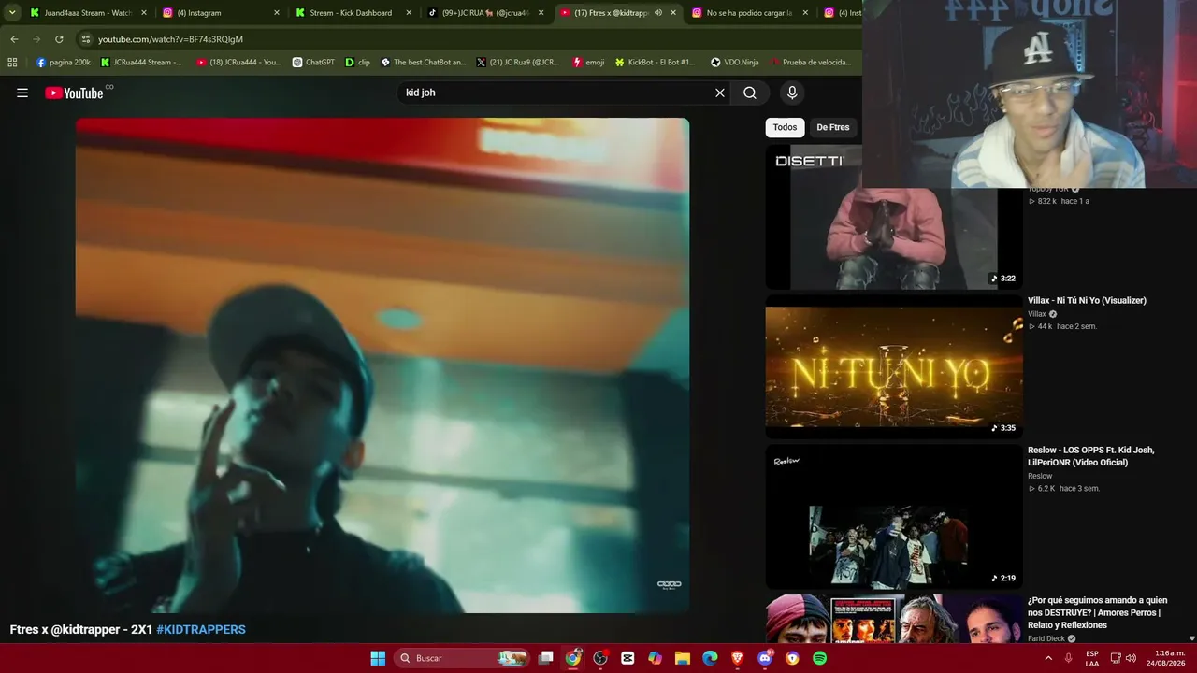Open the 'Ni Tú Ni Yo' thumbnail
This screenshot has width=1197, height=673.
click(x=894, y=367)
